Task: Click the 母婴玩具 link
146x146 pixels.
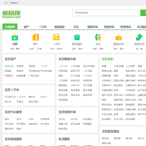Action: tap(88, 81)
